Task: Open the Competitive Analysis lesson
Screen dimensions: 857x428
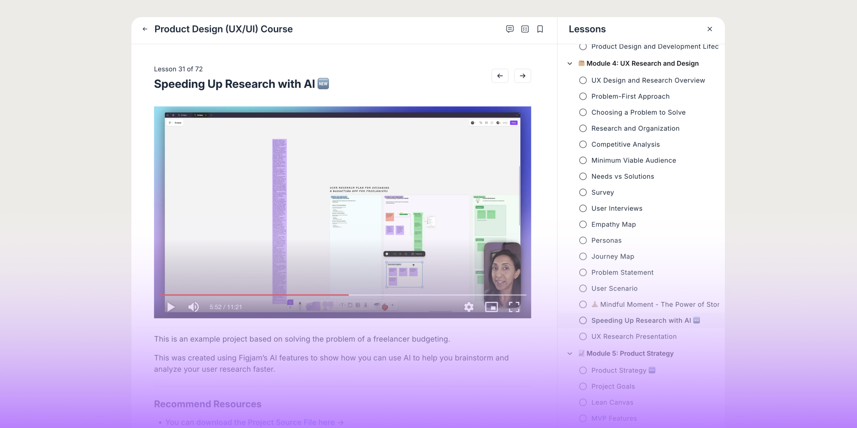Action: (x=625, y=144)
